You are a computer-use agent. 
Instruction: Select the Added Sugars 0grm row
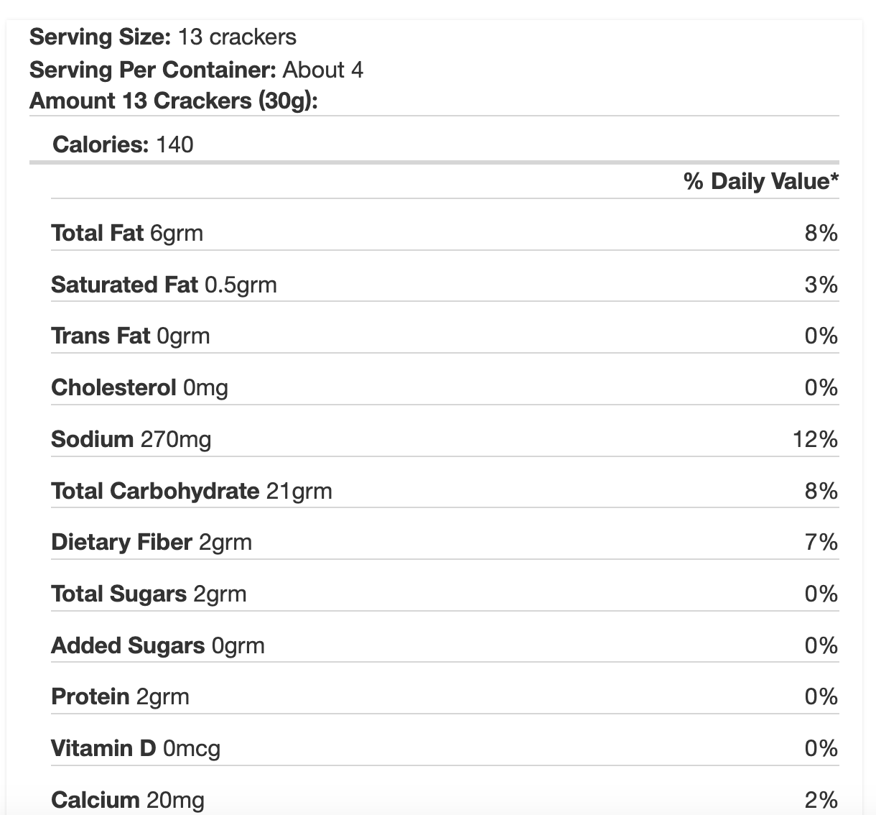[445, 645]
